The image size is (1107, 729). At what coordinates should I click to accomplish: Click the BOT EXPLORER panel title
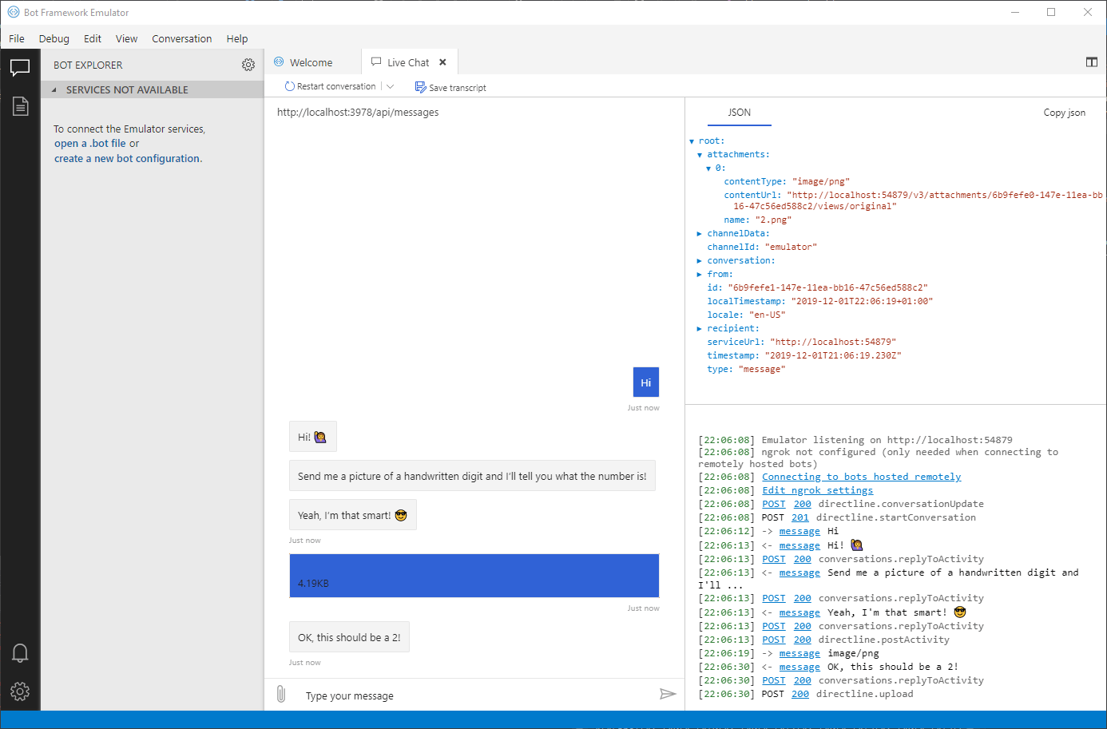pos(88,65)
